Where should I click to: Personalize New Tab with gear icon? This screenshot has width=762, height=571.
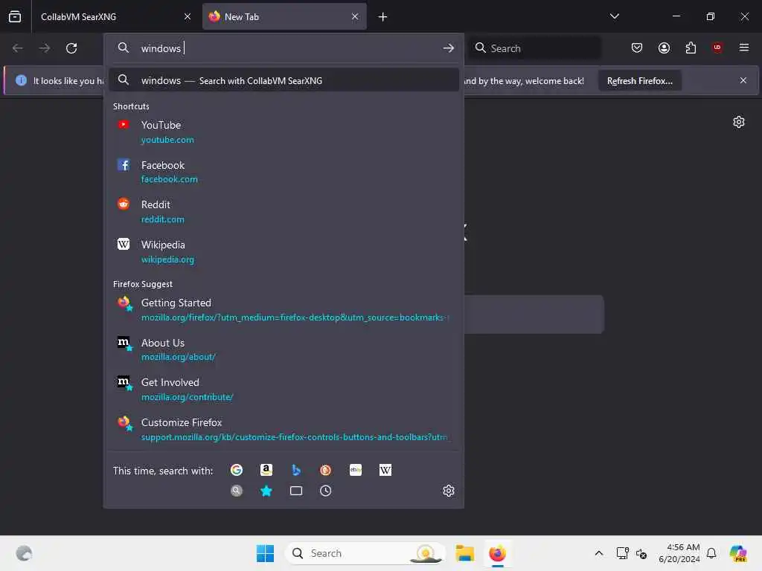tap(739, 122)
